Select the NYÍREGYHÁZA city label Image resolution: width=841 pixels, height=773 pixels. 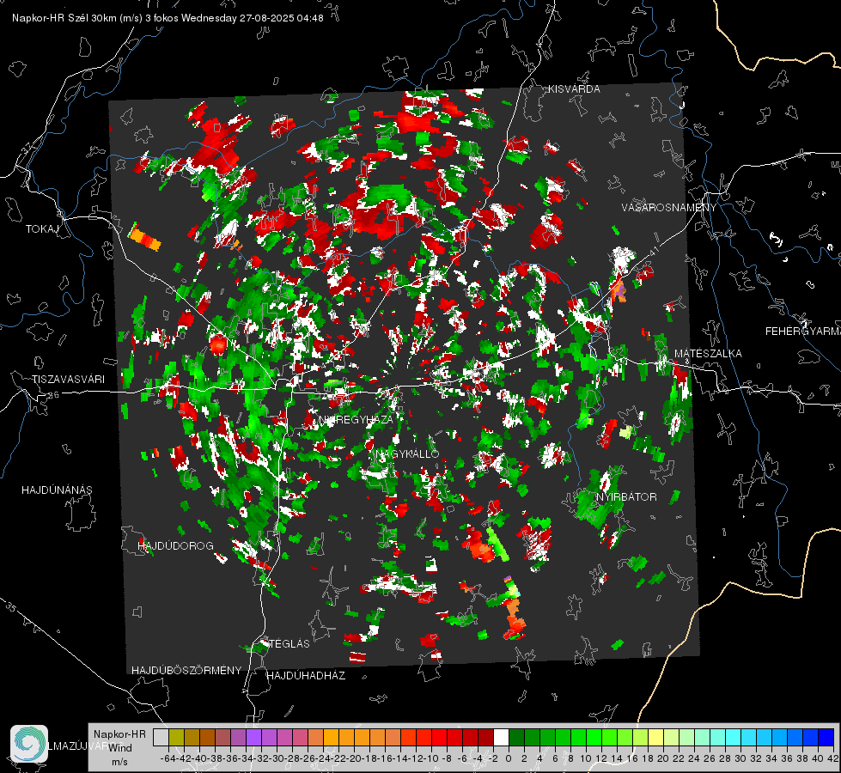(x=357, y=419)
